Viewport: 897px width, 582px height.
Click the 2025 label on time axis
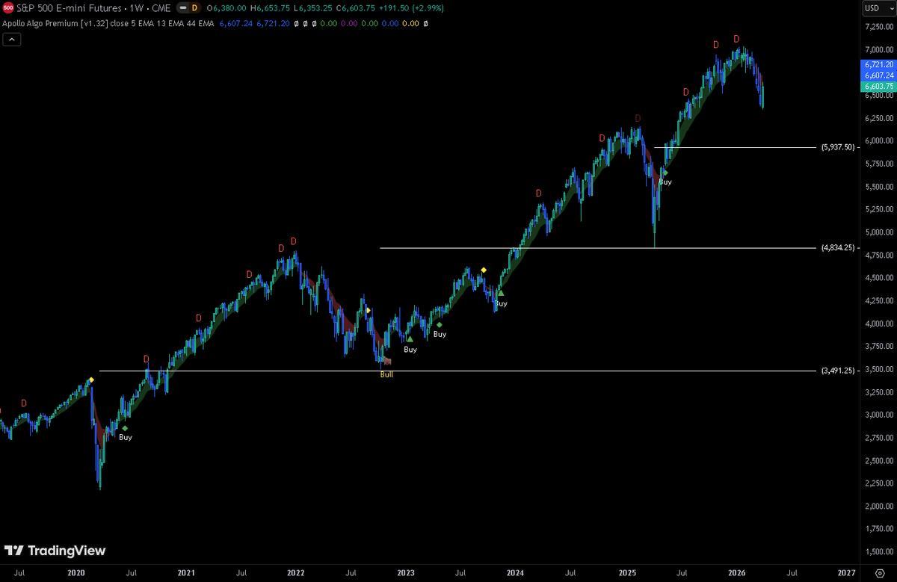(x=627, y=572)
